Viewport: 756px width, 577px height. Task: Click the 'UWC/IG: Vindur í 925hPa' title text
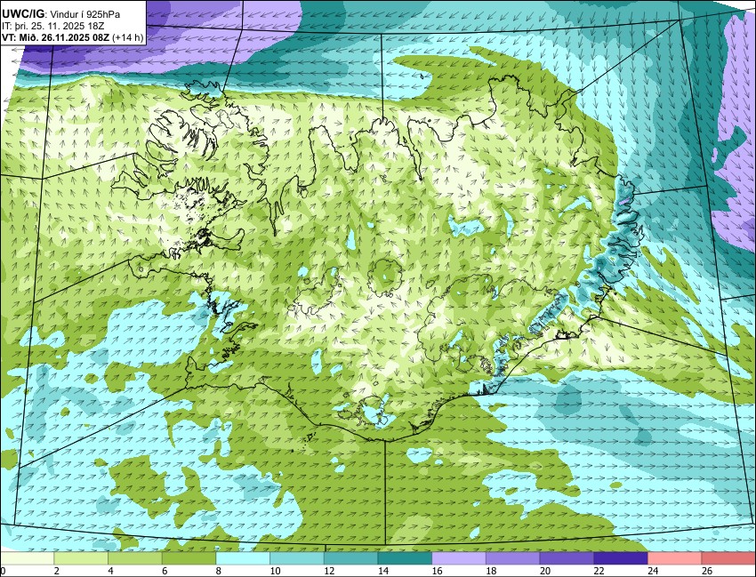tap(61, 14)
